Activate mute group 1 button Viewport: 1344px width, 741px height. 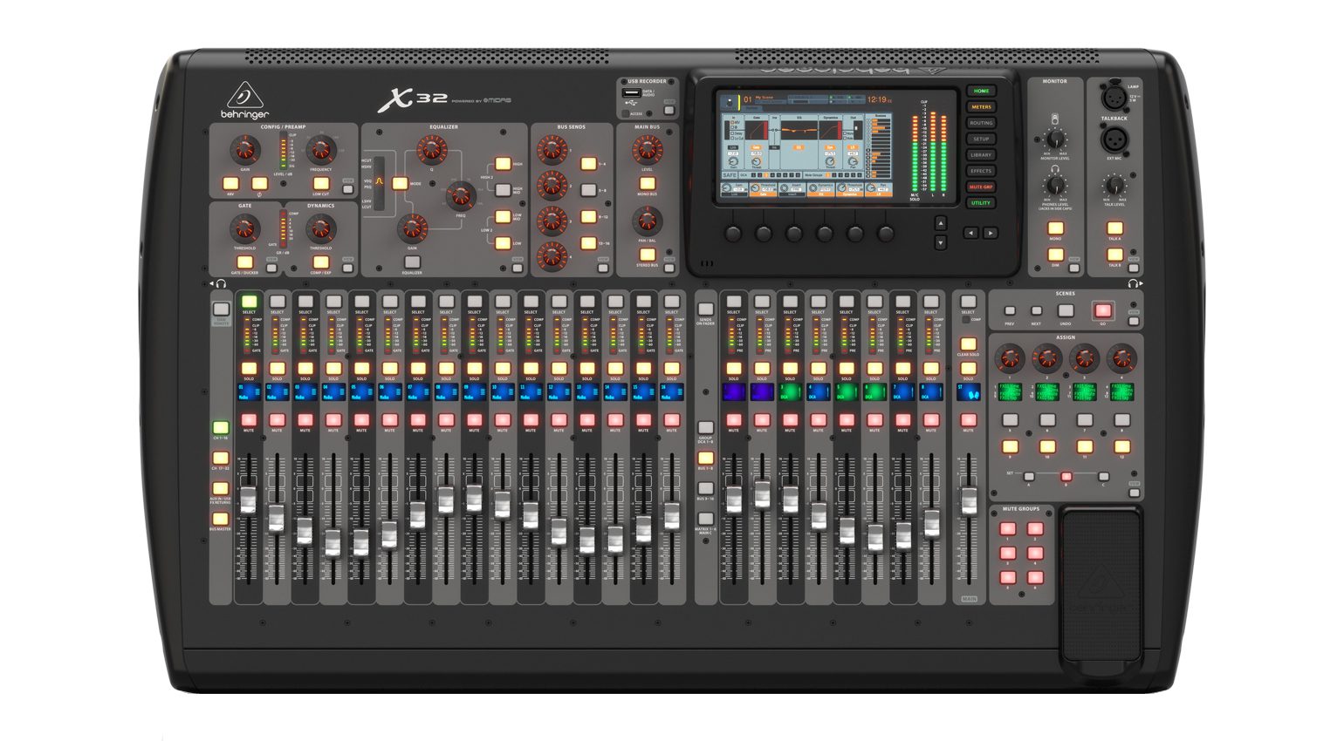(x=1008, y=528)
